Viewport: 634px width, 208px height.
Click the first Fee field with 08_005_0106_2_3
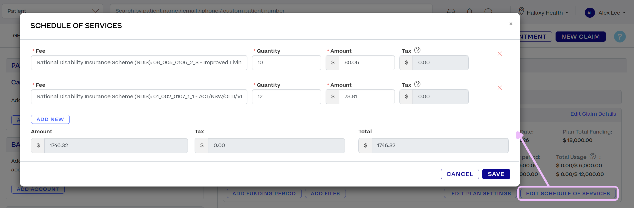pyautogui.click(x=139, y=63)
